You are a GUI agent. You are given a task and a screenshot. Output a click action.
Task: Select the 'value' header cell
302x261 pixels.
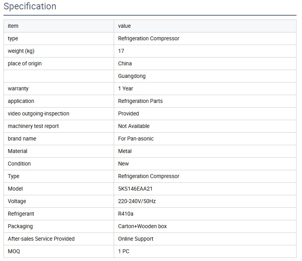(x=205, y=26)
